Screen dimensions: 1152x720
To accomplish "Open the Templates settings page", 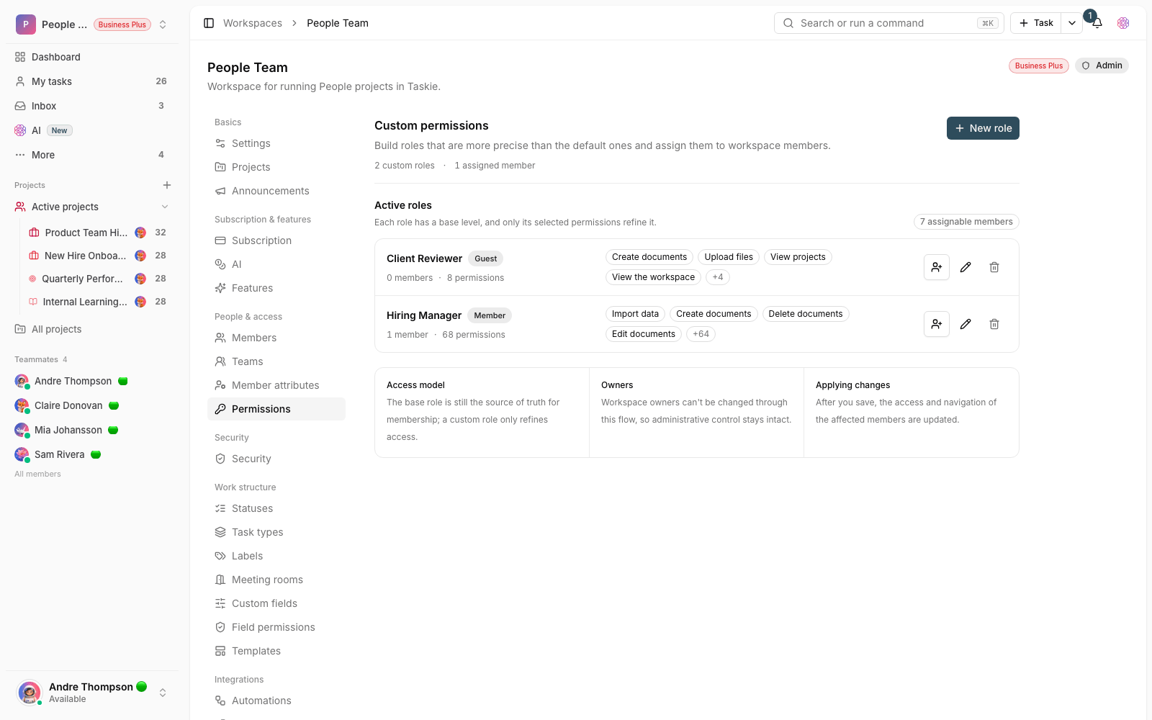I will click(x=276, y=651).
